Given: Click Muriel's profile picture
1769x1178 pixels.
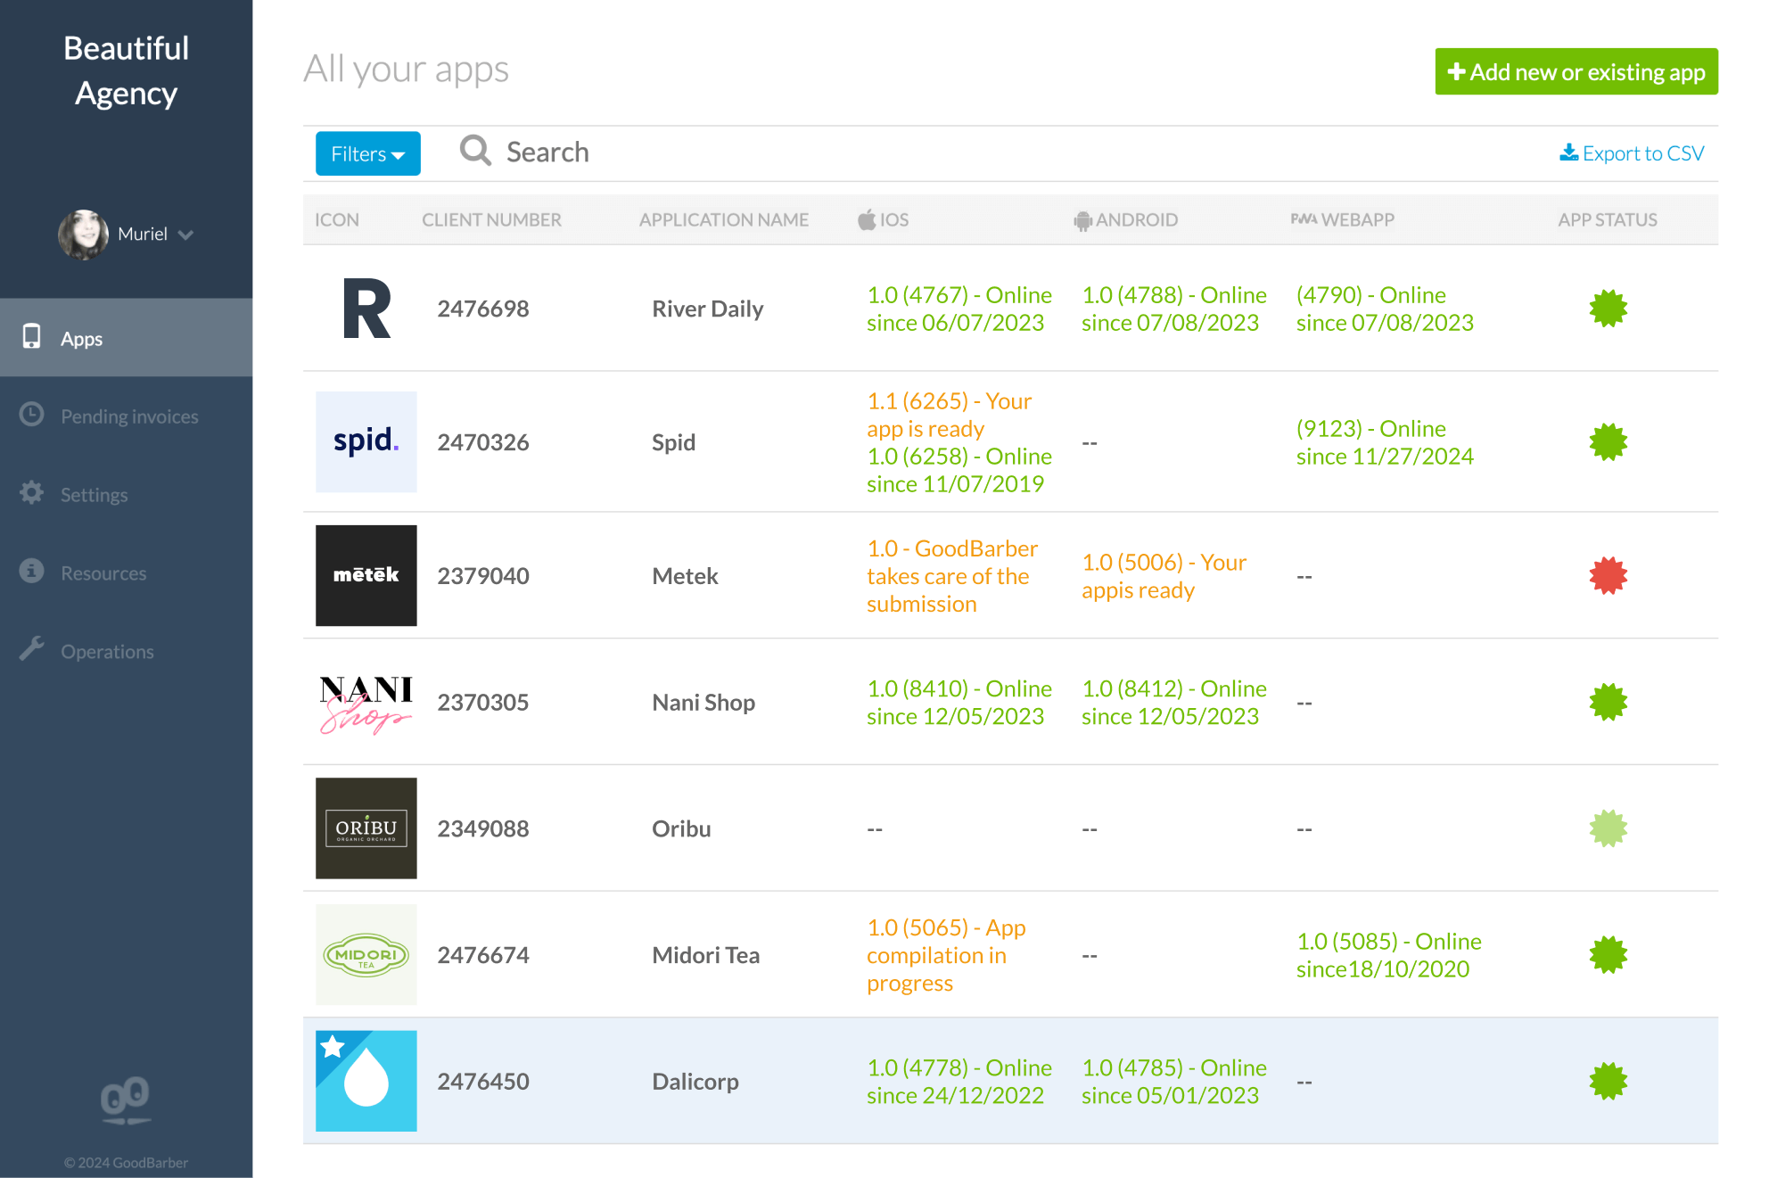Looking at the screenshot, I should tap(83, 235).
